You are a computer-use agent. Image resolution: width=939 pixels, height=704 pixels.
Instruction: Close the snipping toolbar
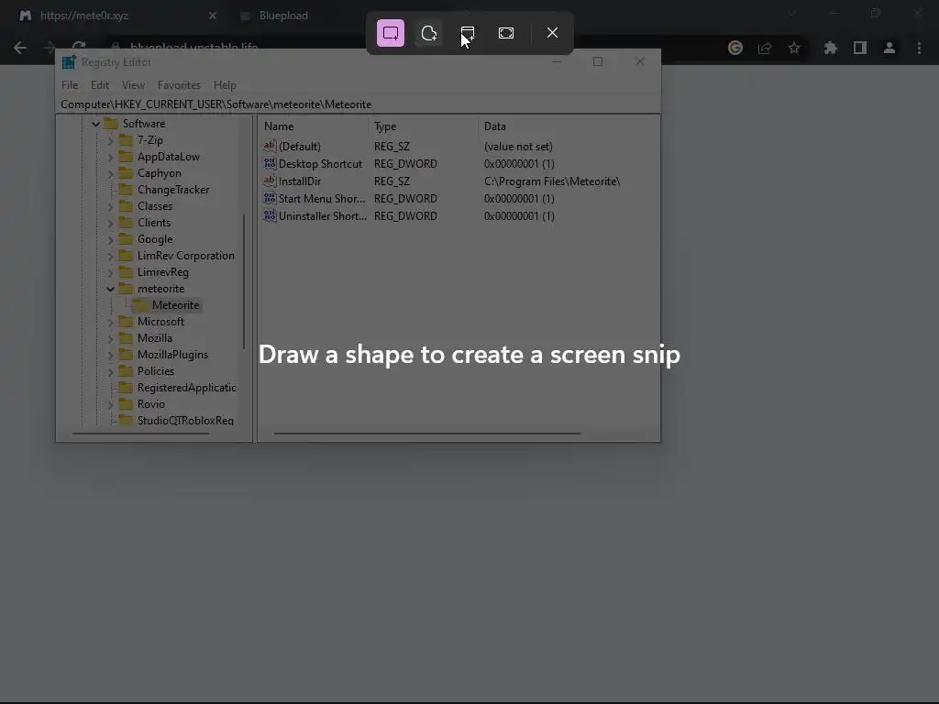point(552,33)
